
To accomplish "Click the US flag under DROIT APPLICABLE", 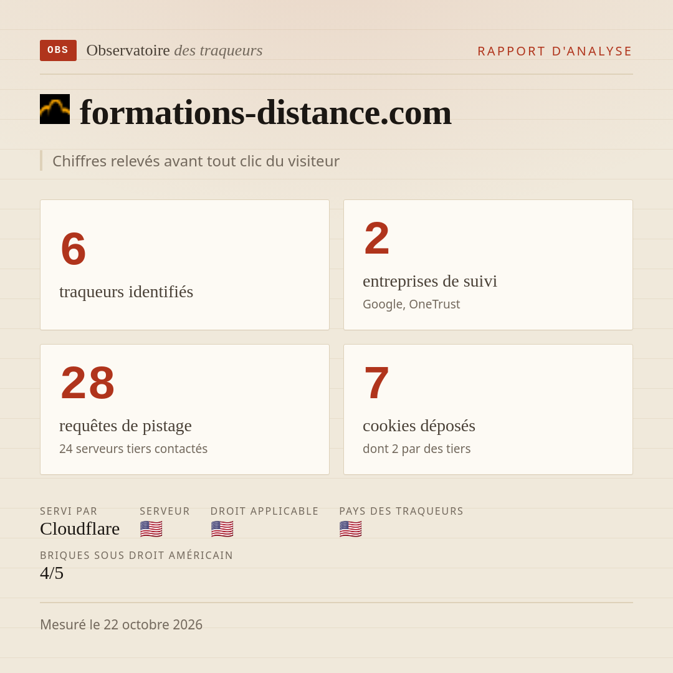I will pos(222,529).
